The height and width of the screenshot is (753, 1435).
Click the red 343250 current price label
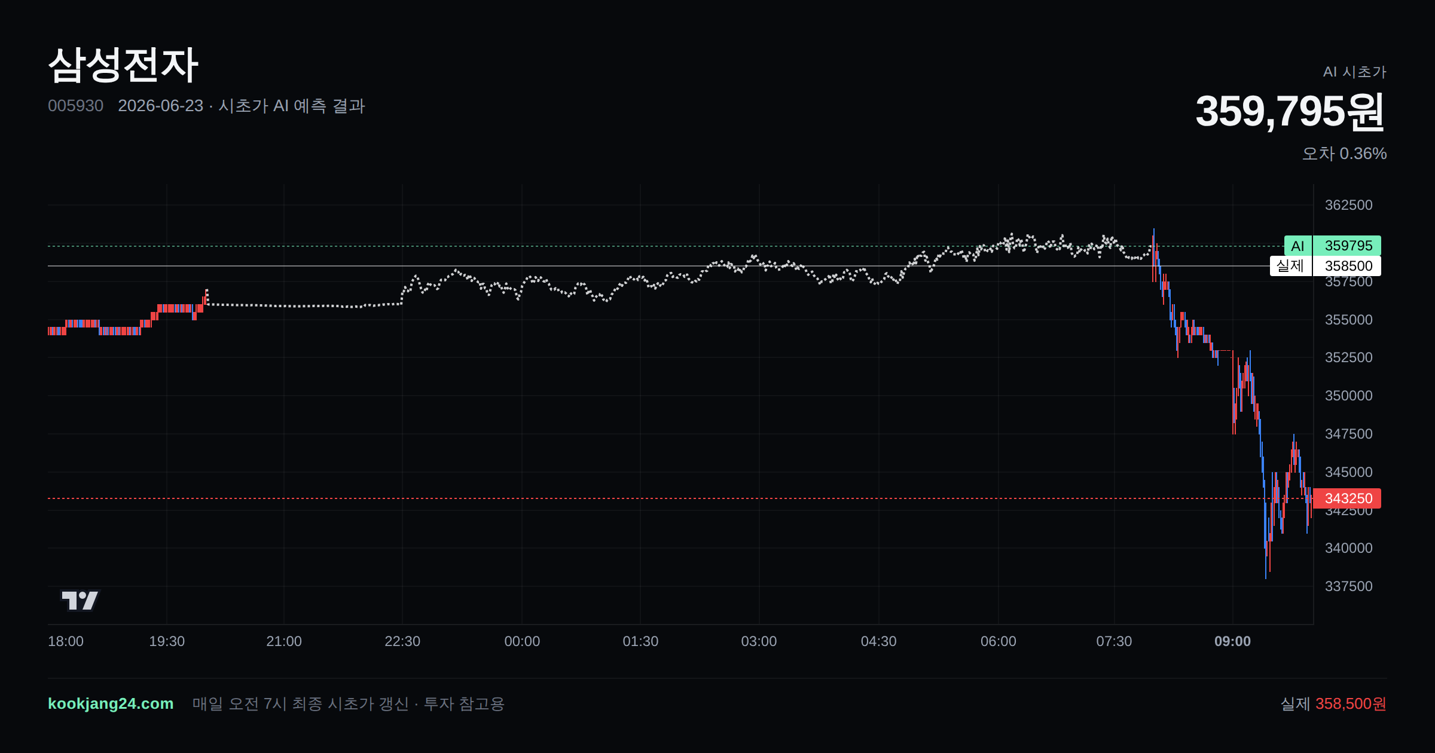tap(1347, 498)
